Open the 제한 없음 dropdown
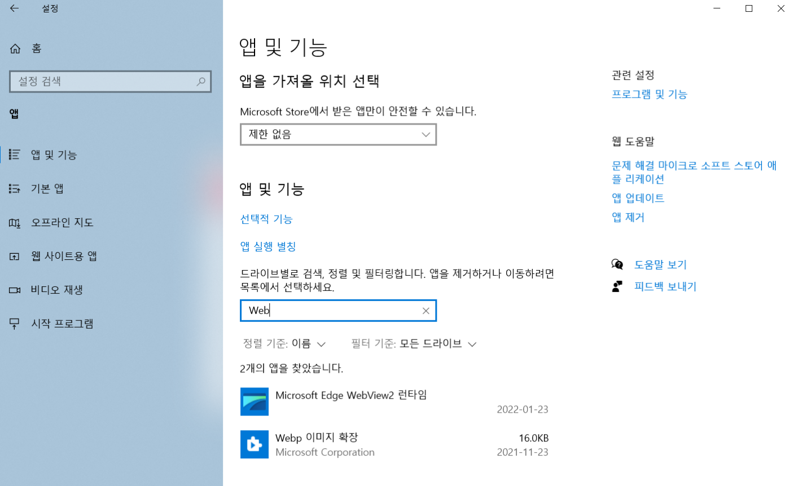789x486 pixels. pos(338,135)
